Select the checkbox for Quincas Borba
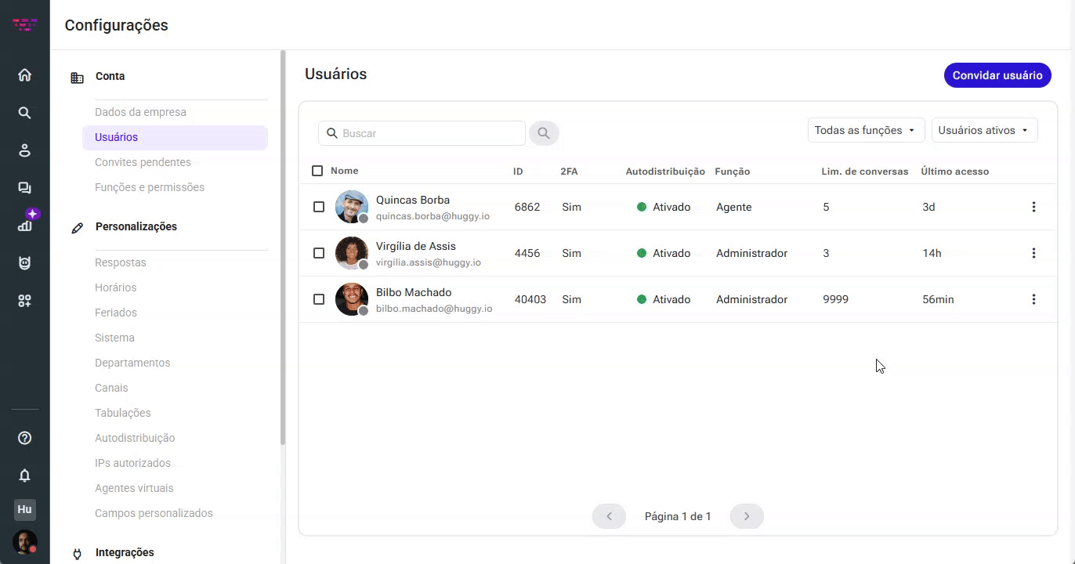1075x564 pixels. 319,207
